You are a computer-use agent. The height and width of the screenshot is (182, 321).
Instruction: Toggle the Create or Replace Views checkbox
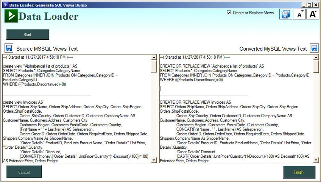pos(229,12)
